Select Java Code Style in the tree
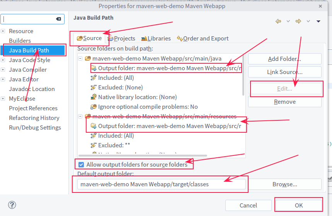332x216 pixels. [x=30, y=60]
